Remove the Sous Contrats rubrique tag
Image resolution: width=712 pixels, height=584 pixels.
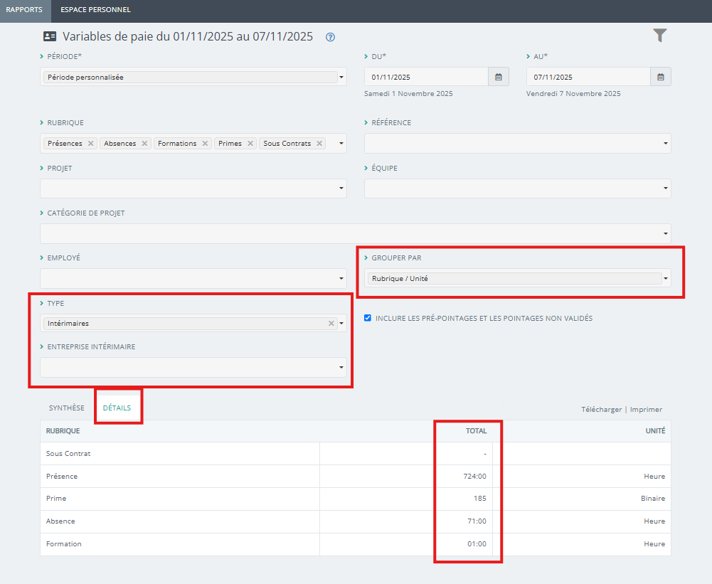coord(319,144)
